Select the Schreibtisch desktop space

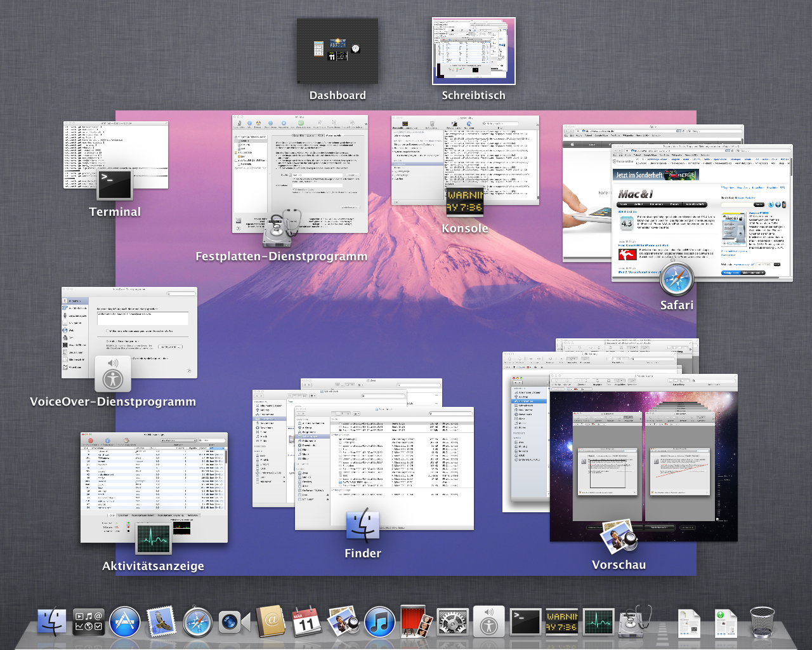[474, 51]
